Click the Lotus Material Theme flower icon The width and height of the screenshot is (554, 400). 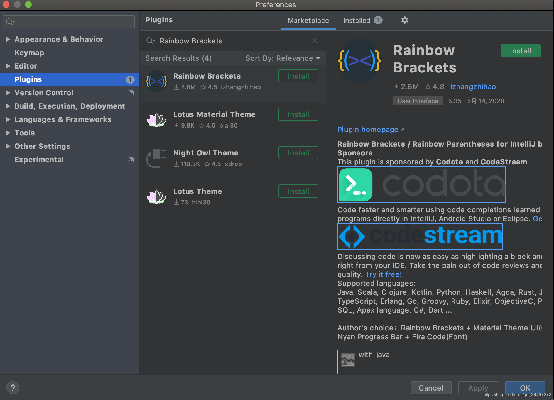[x=156, y=120]
